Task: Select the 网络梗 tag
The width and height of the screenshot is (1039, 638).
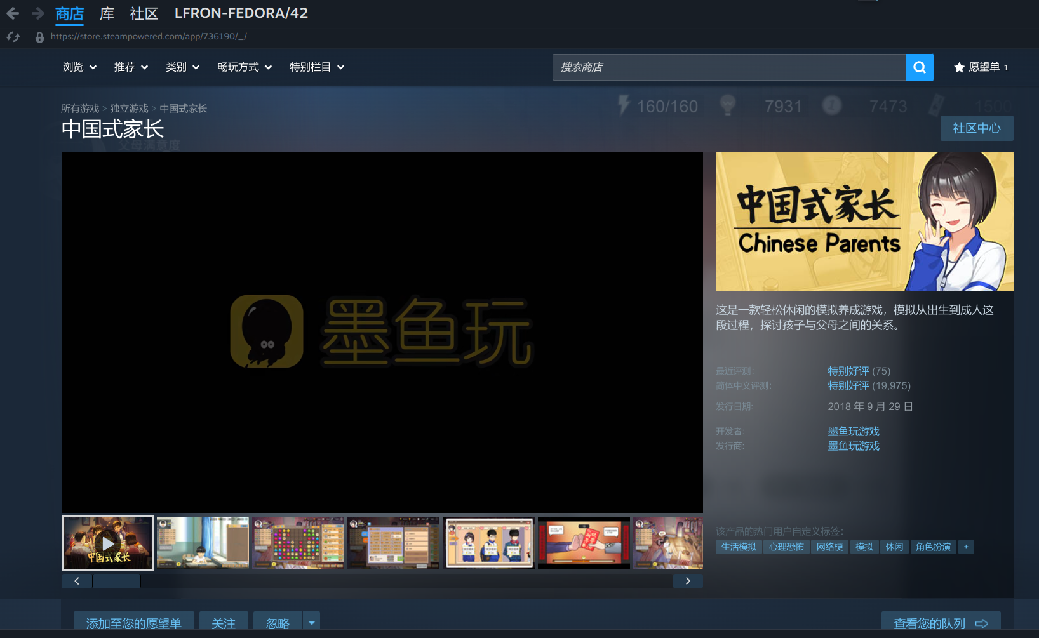Action: click(829, 547)
